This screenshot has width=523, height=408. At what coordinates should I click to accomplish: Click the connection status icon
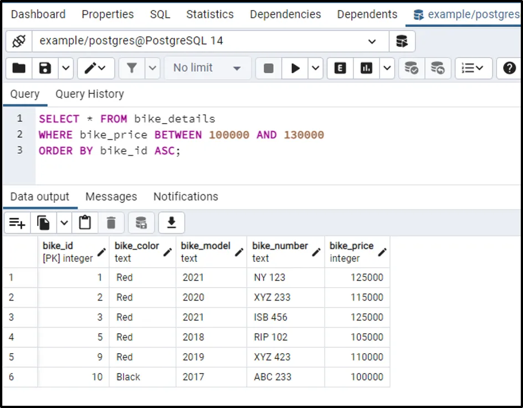point(19,41)
